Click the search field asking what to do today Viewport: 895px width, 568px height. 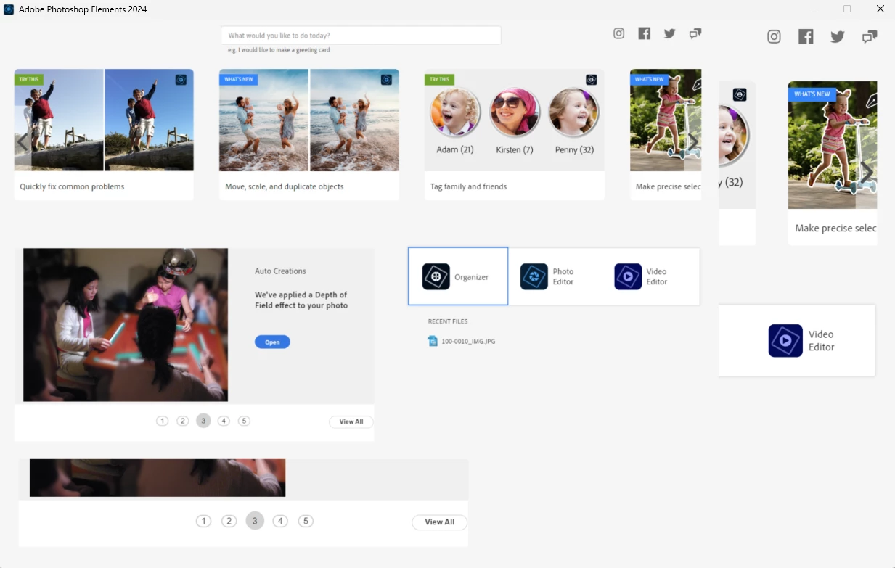tap(361, 36)
